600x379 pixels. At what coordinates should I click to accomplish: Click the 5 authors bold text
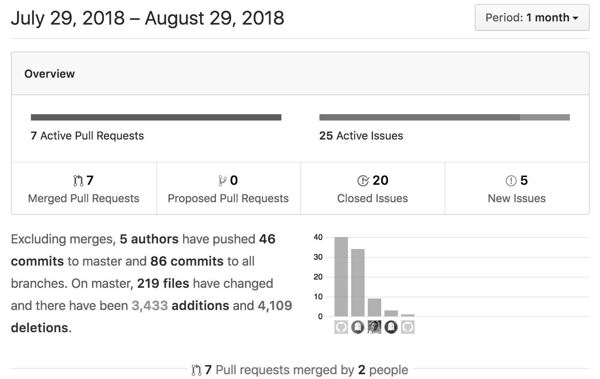coord(149,239)
